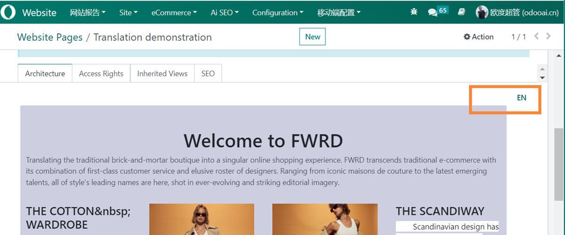Image resolution: width=565 pixels, height=235 pixels.
Task: Open the Odoo home apps logo
Action: coord(7,12)
